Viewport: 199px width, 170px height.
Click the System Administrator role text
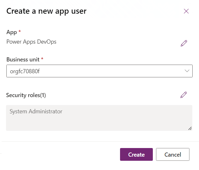(36, 111)
